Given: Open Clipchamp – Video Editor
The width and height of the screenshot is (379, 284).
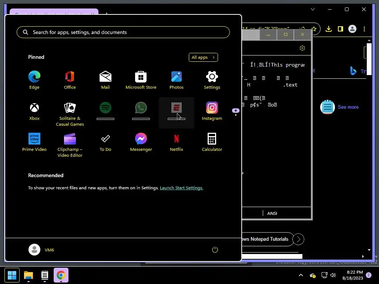Looking at the screenshot, I should [70, 145].
